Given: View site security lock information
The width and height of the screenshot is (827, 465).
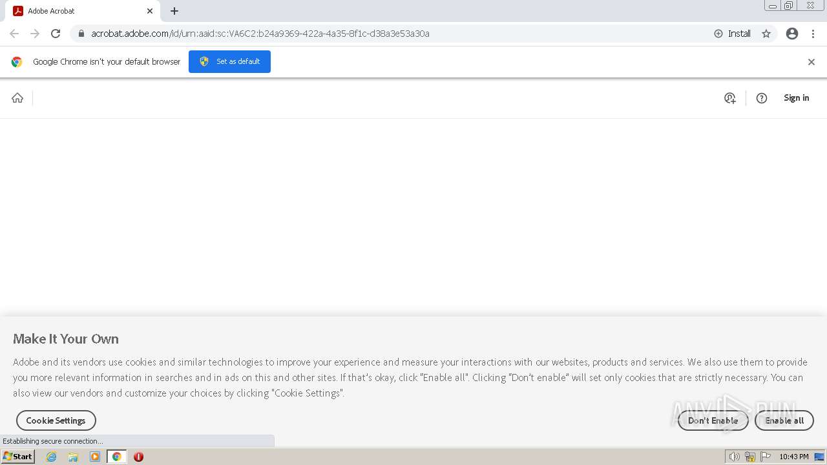Looking at the screenshot, I should (x=81, y=34).
